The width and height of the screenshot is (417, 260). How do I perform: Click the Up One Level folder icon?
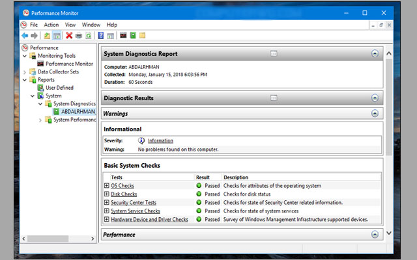(47, 36)
